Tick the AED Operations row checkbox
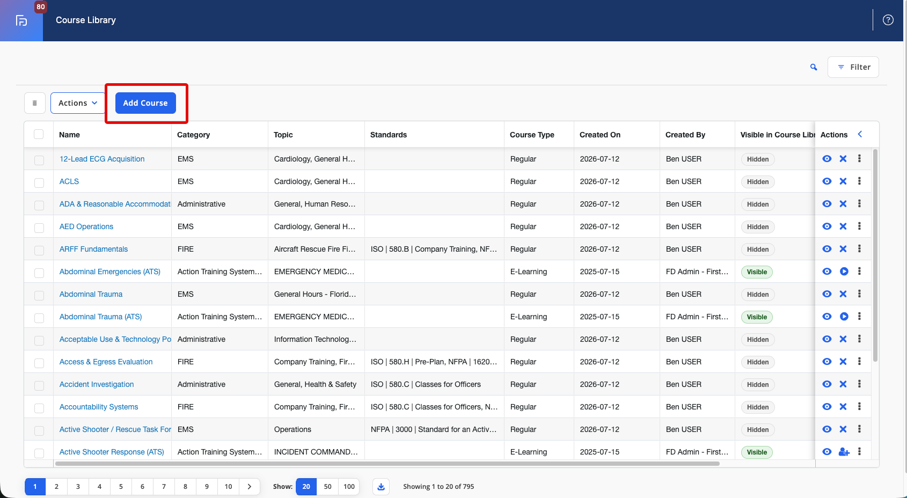This screenshot has width=907, height=498. pyautogui.click(x=39, y=228)
